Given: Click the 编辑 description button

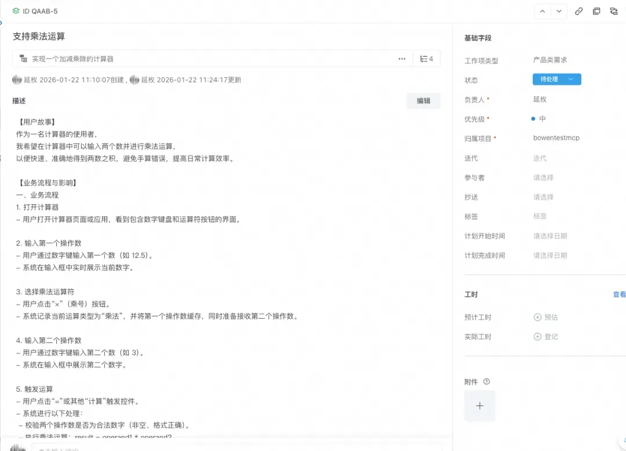Looking at the screenshot, I should (423, 101).
